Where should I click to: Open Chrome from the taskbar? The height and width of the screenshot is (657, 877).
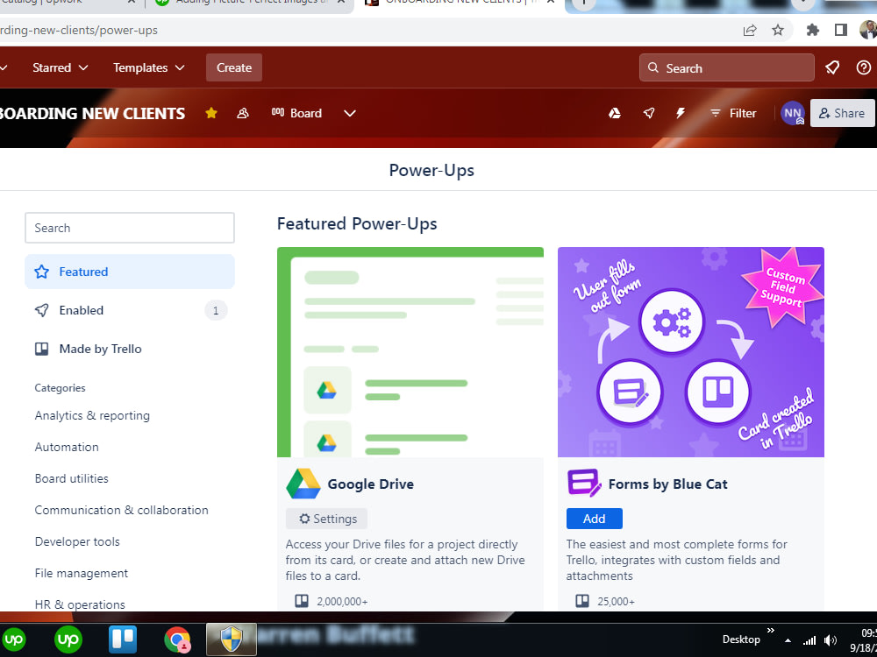coord(177,639)
